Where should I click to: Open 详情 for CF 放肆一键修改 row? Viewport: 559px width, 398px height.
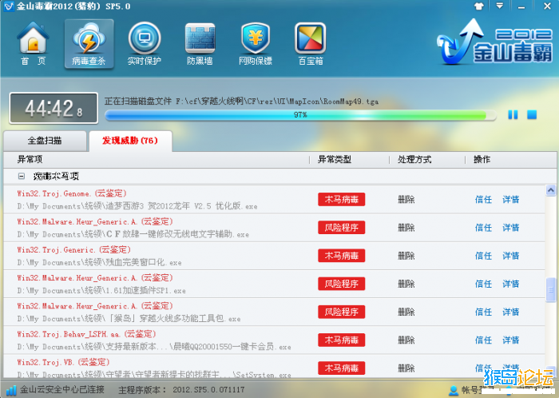511,228
